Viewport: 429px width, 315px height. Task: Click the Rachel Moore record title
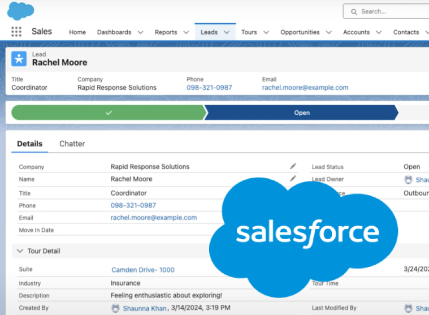[60, 62]
